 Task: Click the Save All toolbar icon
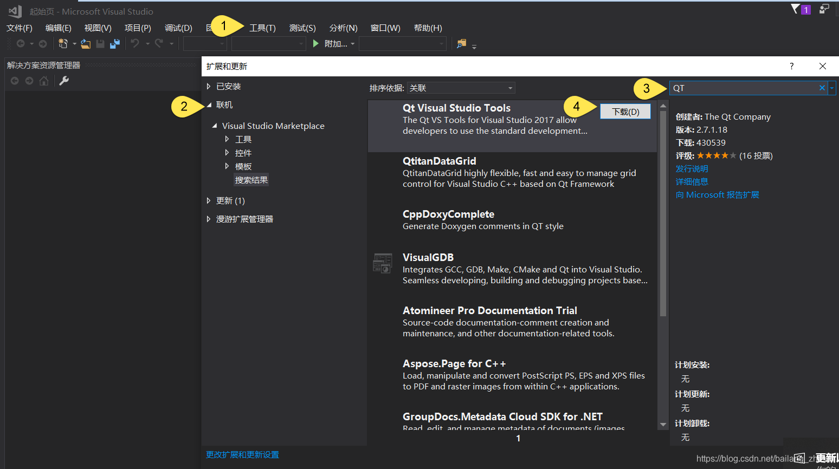(x=115, y=44)
